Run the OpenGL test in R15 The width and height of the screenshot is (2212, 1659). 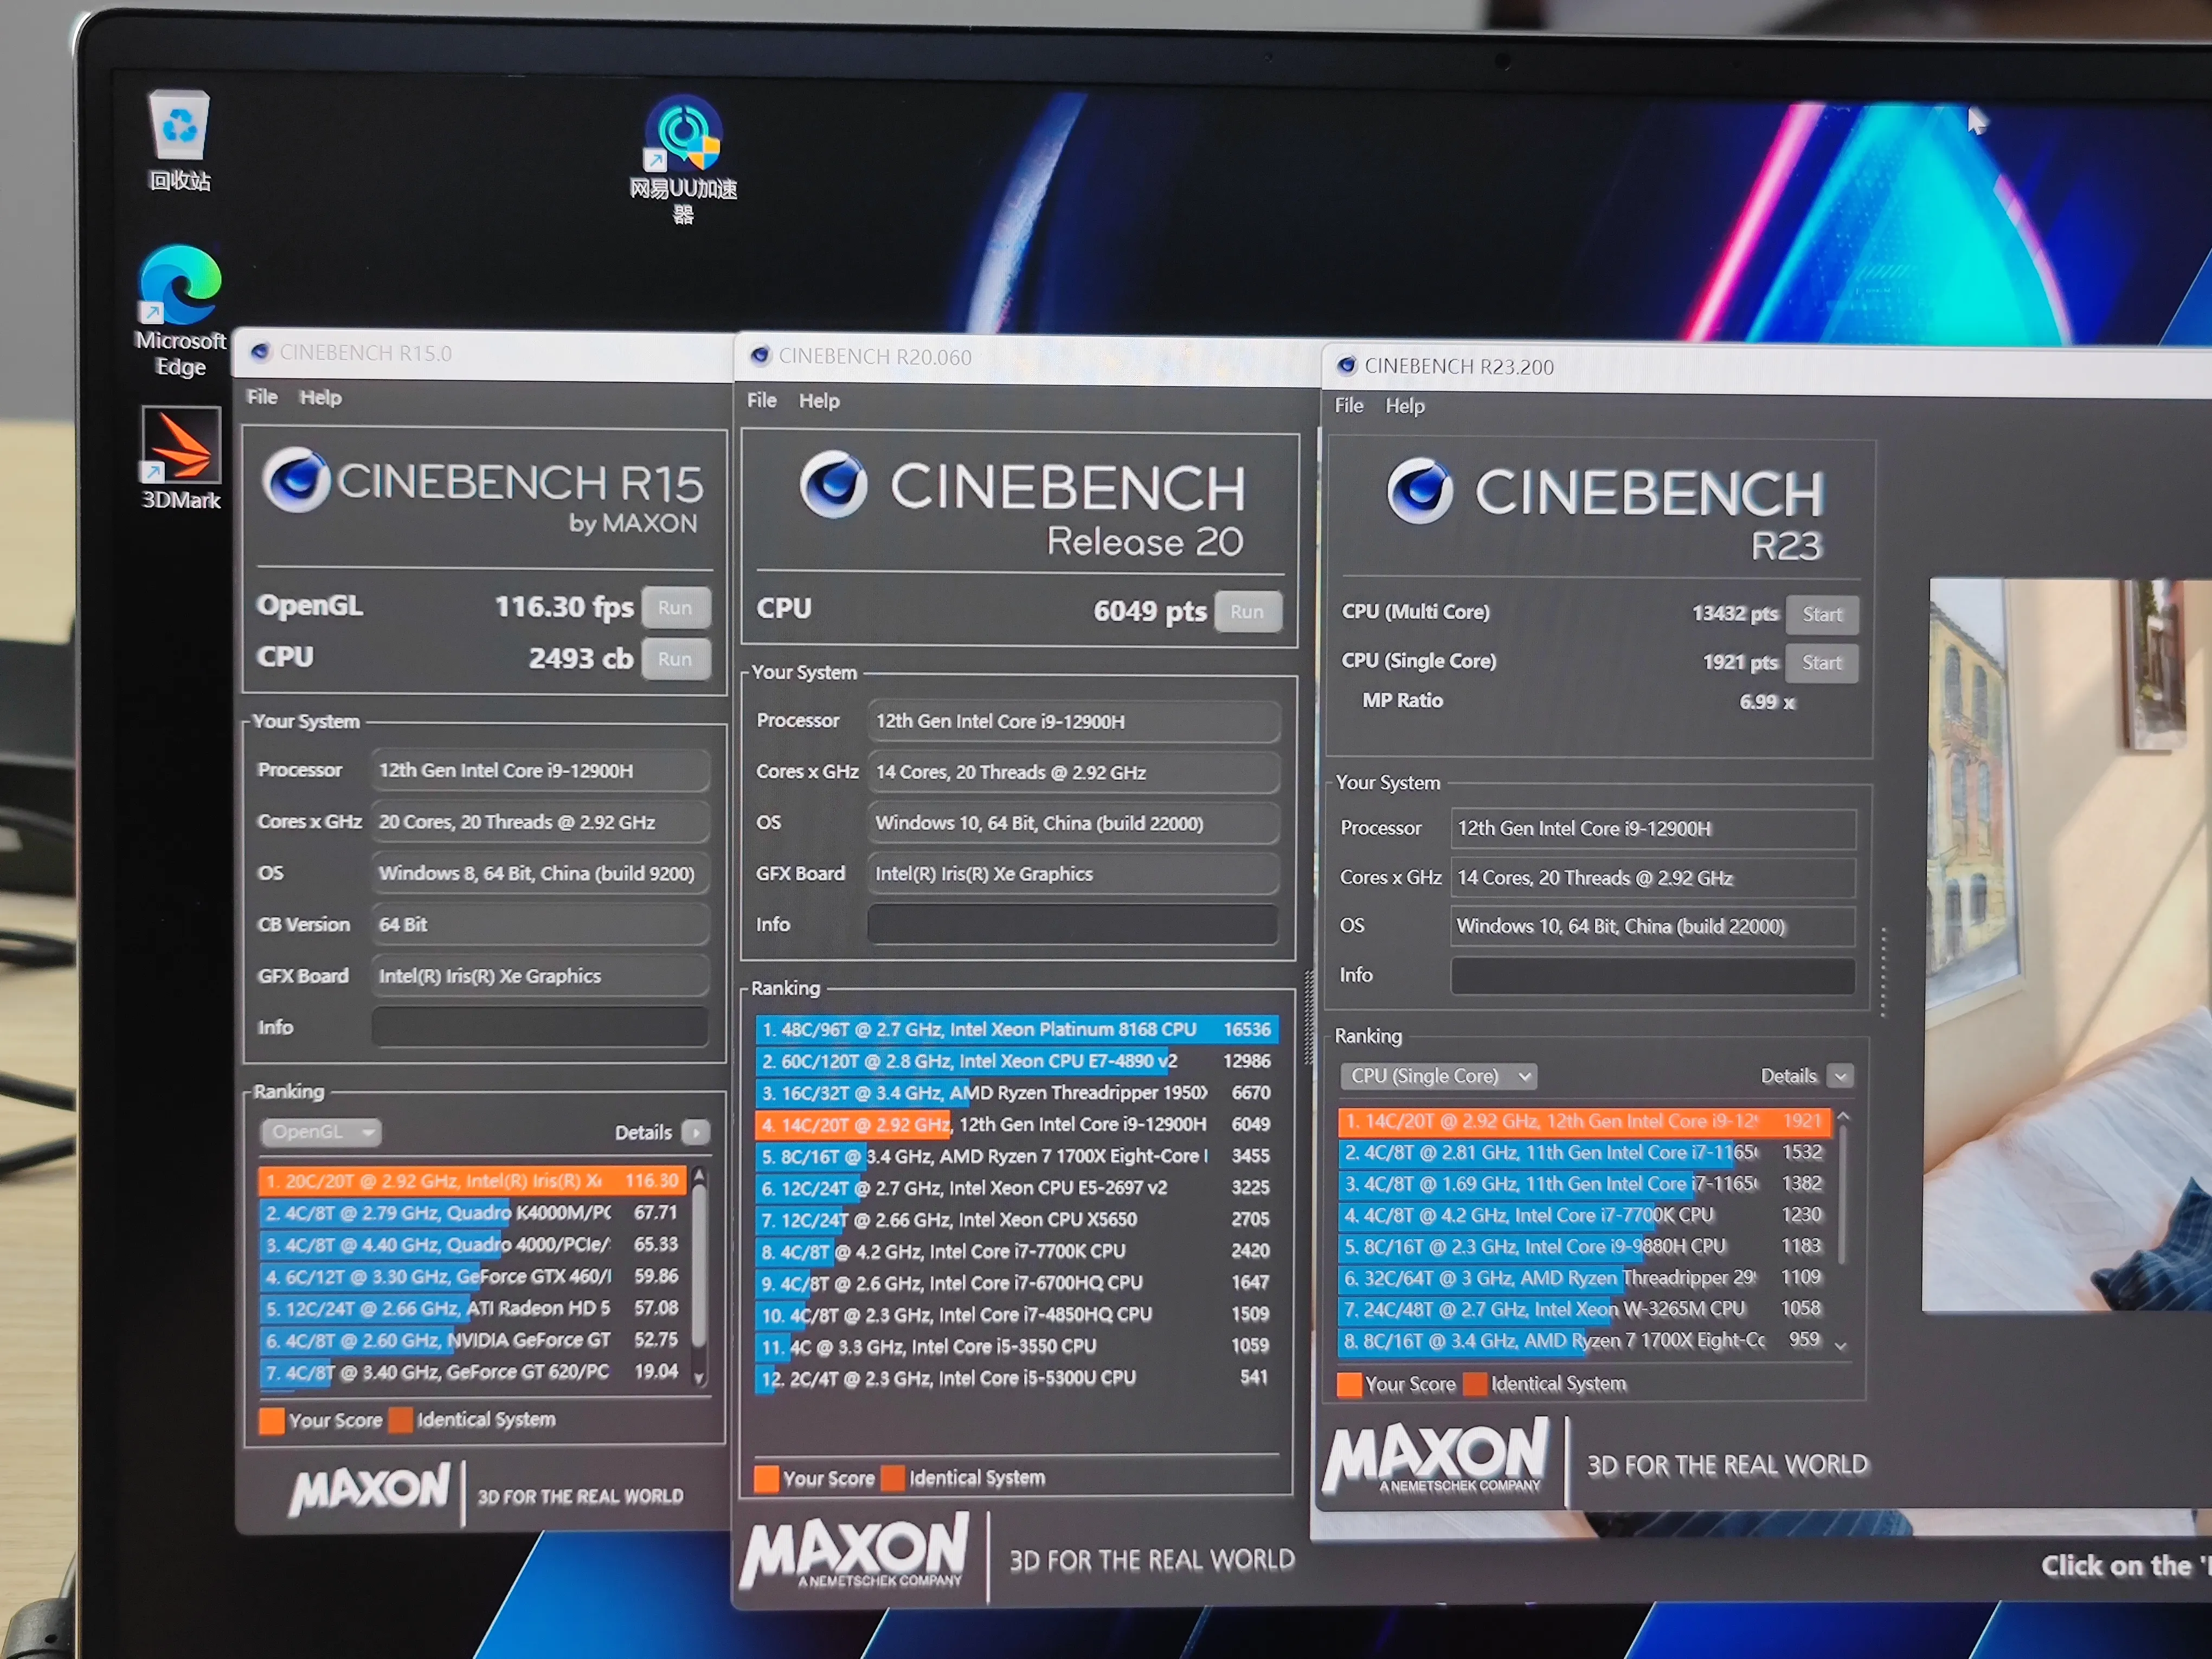pyautogui.click(x=675, y=607)
